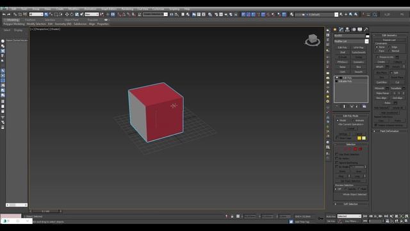Image resolution: width=410 pixels, height=231 pixels.
Task: Toggle Pin Stack below the modifier stack
Action: pos(337,107)
